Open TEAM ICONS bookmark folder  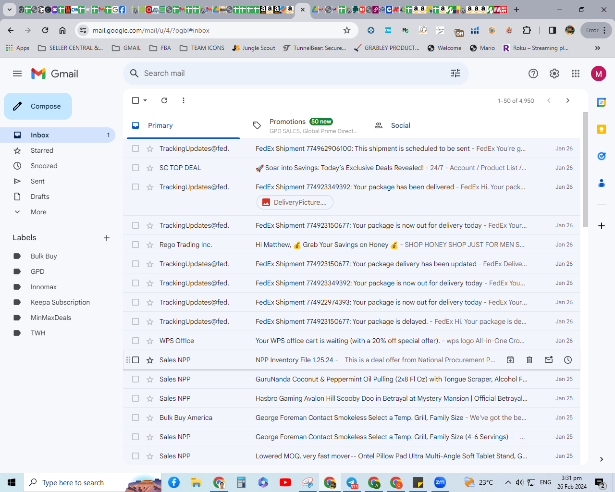202,48
